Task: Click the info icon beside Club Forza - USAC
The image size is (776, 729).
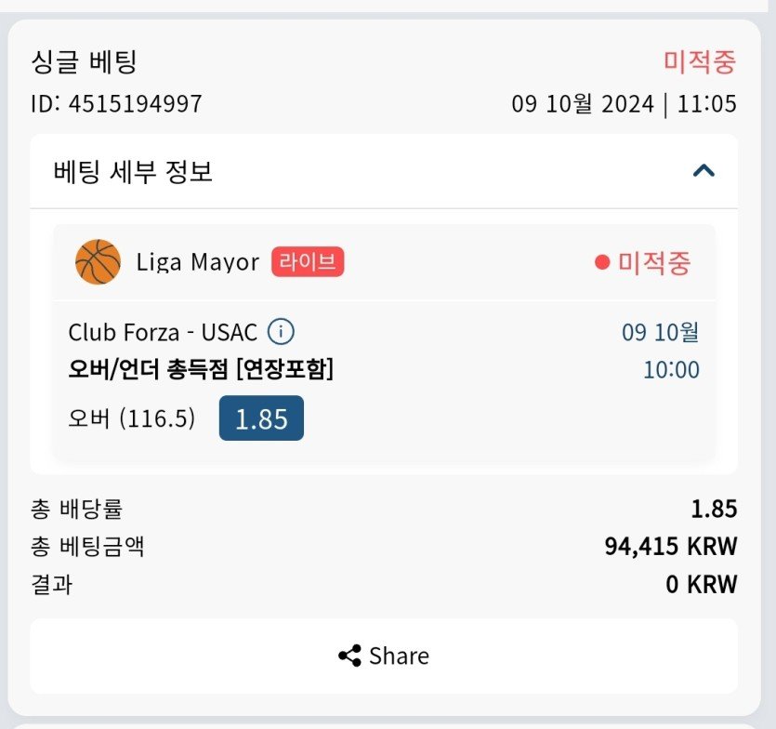Action: (x=281, y=332)
